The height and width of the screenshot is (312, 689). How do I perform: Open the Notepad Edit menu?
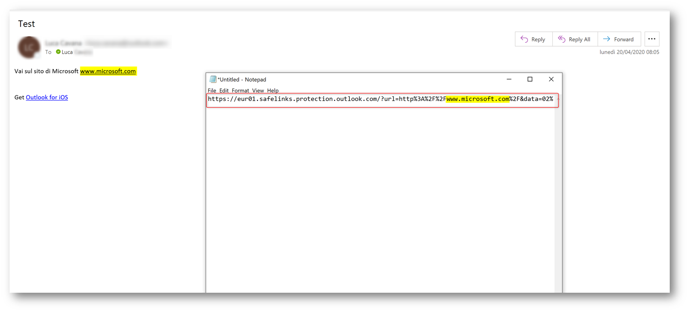pos(224,90)
